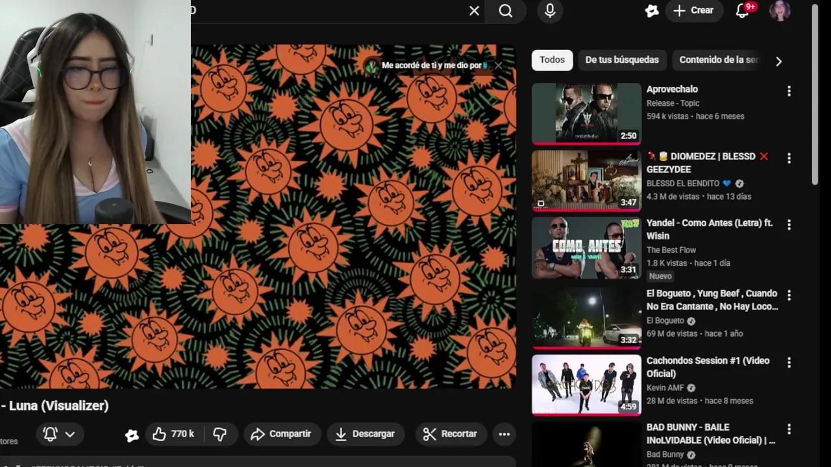Open Como Antes video thumbnail
Screen dimensions: 831x467
pos(586,248)
